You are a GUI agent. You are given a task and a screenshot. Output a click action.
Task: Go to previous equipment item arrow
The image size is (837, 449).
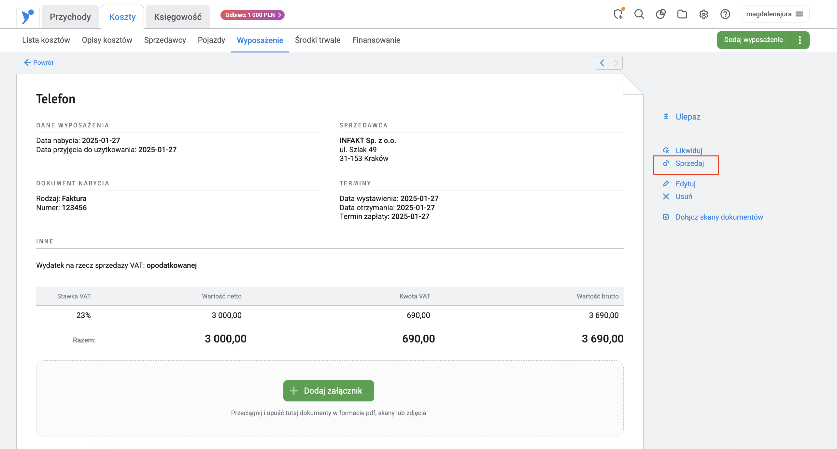602,63
